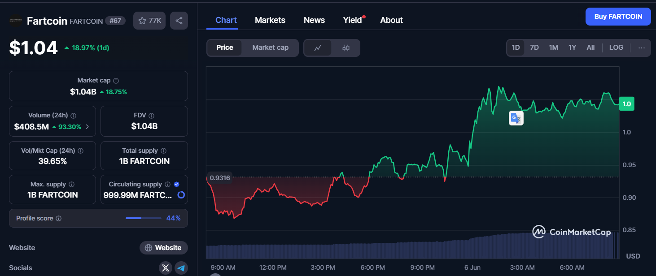The height and width of the screenshot is (276, 656).
Task: Click the Google Translate icon on the chart
Action: click(516, 117)
